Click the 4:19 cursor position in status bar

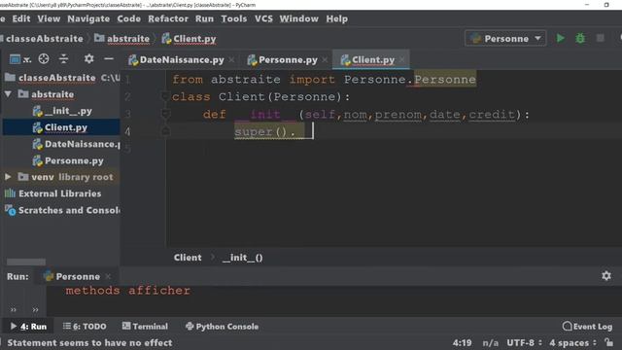463,342
